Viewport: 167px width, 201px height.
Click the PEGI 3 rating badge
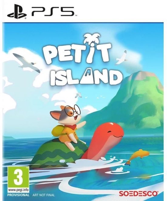19,180
